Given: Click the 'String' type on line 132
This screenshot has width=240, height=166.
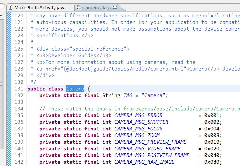Looking at the screenshot, I should pyautogui.click(x=111, y=95).
